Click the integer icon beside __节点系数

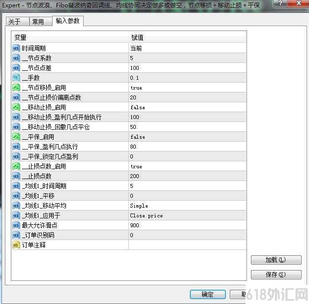coord(16,58)
